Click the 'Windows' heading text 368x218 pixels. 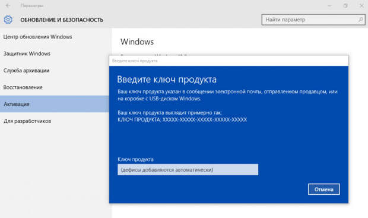[137, 42]
